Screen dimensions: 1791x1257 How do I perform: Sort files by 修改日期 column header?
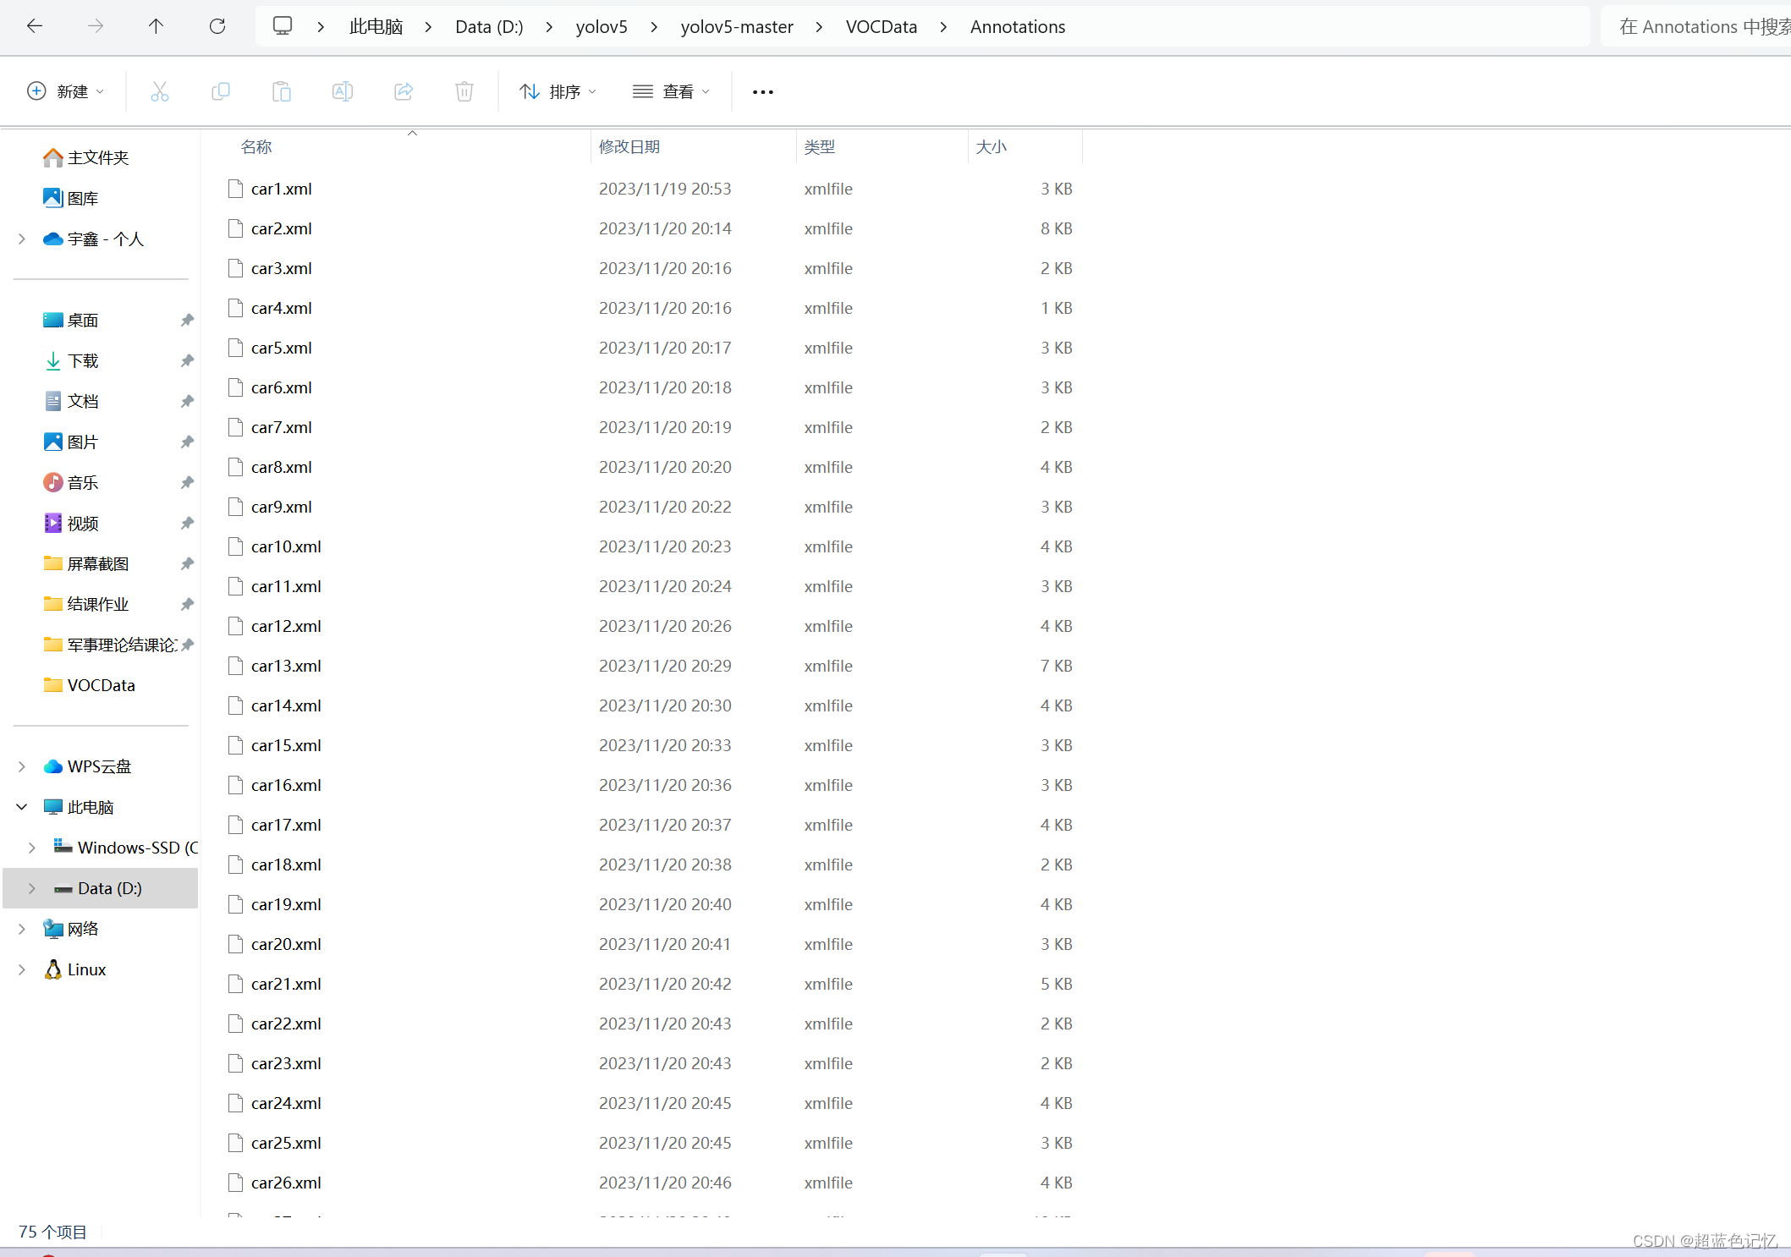tap(629, 147)
